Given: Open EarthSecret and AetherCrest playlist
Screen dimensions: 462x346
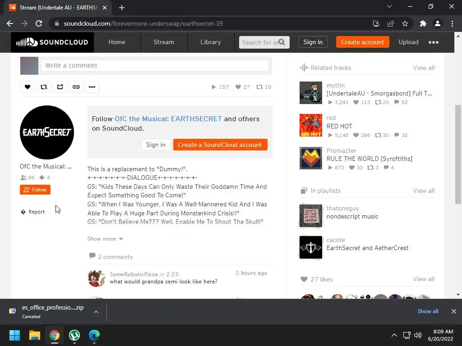Looking at the screenshot, I should [367, 248].
